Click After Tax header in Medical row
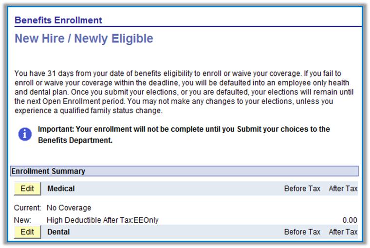Screen dimensions: 370x248 pyautogui.click(x=343, y=189)
